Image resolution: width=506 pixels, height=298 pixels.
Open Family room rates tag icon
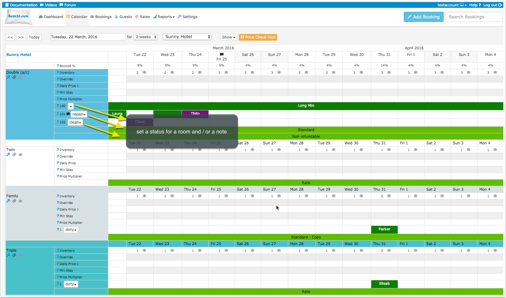(x=14, y=201)
